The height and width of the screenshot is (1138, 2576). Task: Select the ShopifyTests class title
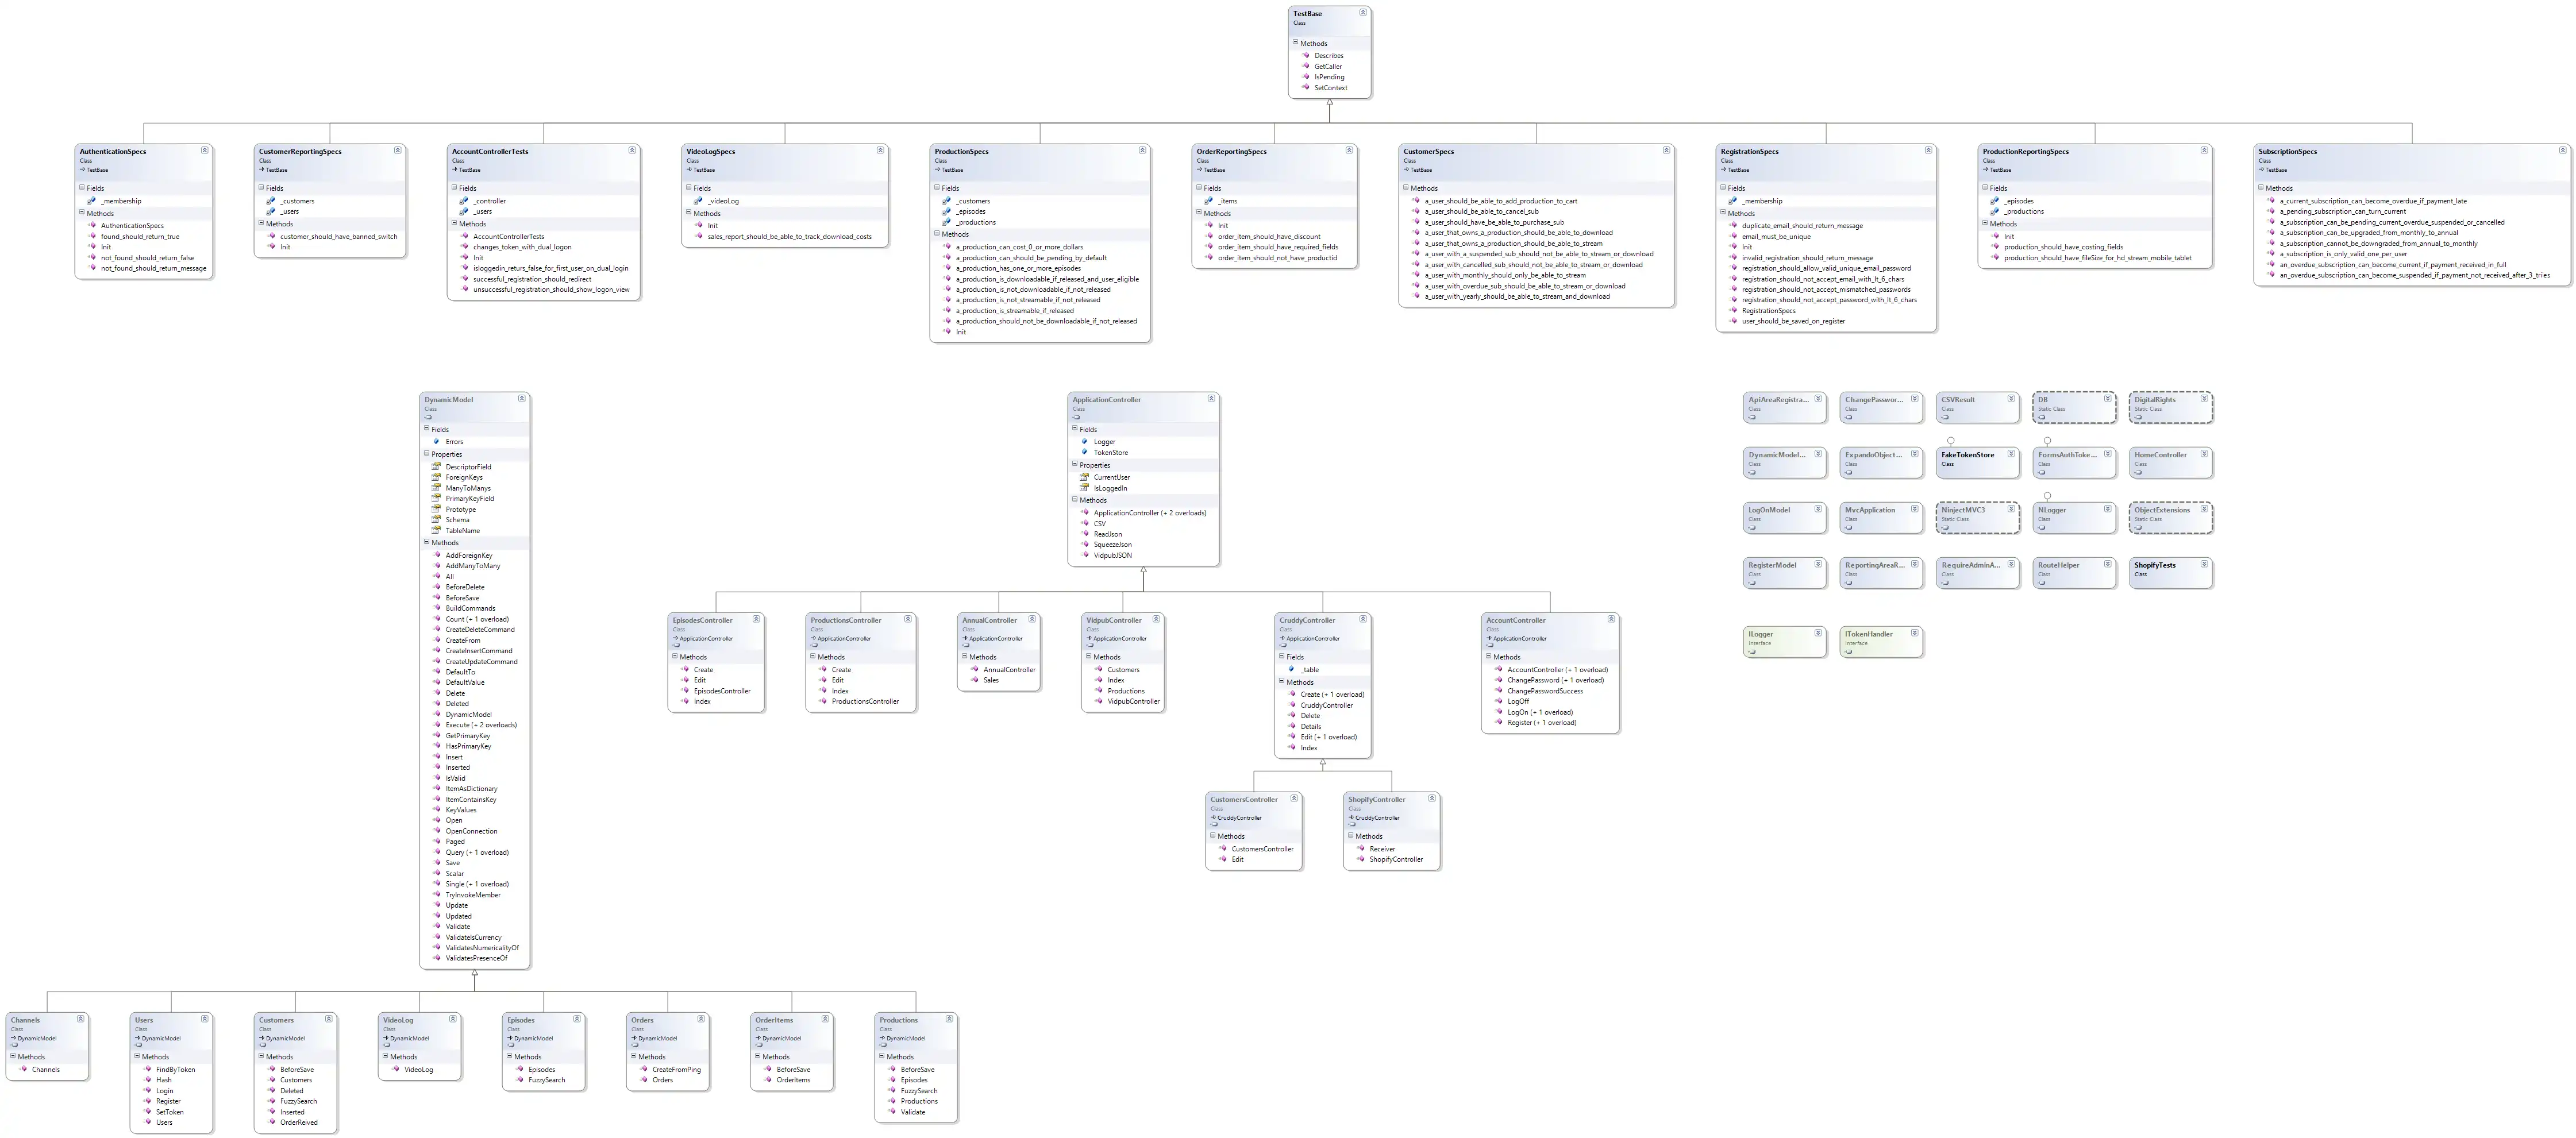2155,565
